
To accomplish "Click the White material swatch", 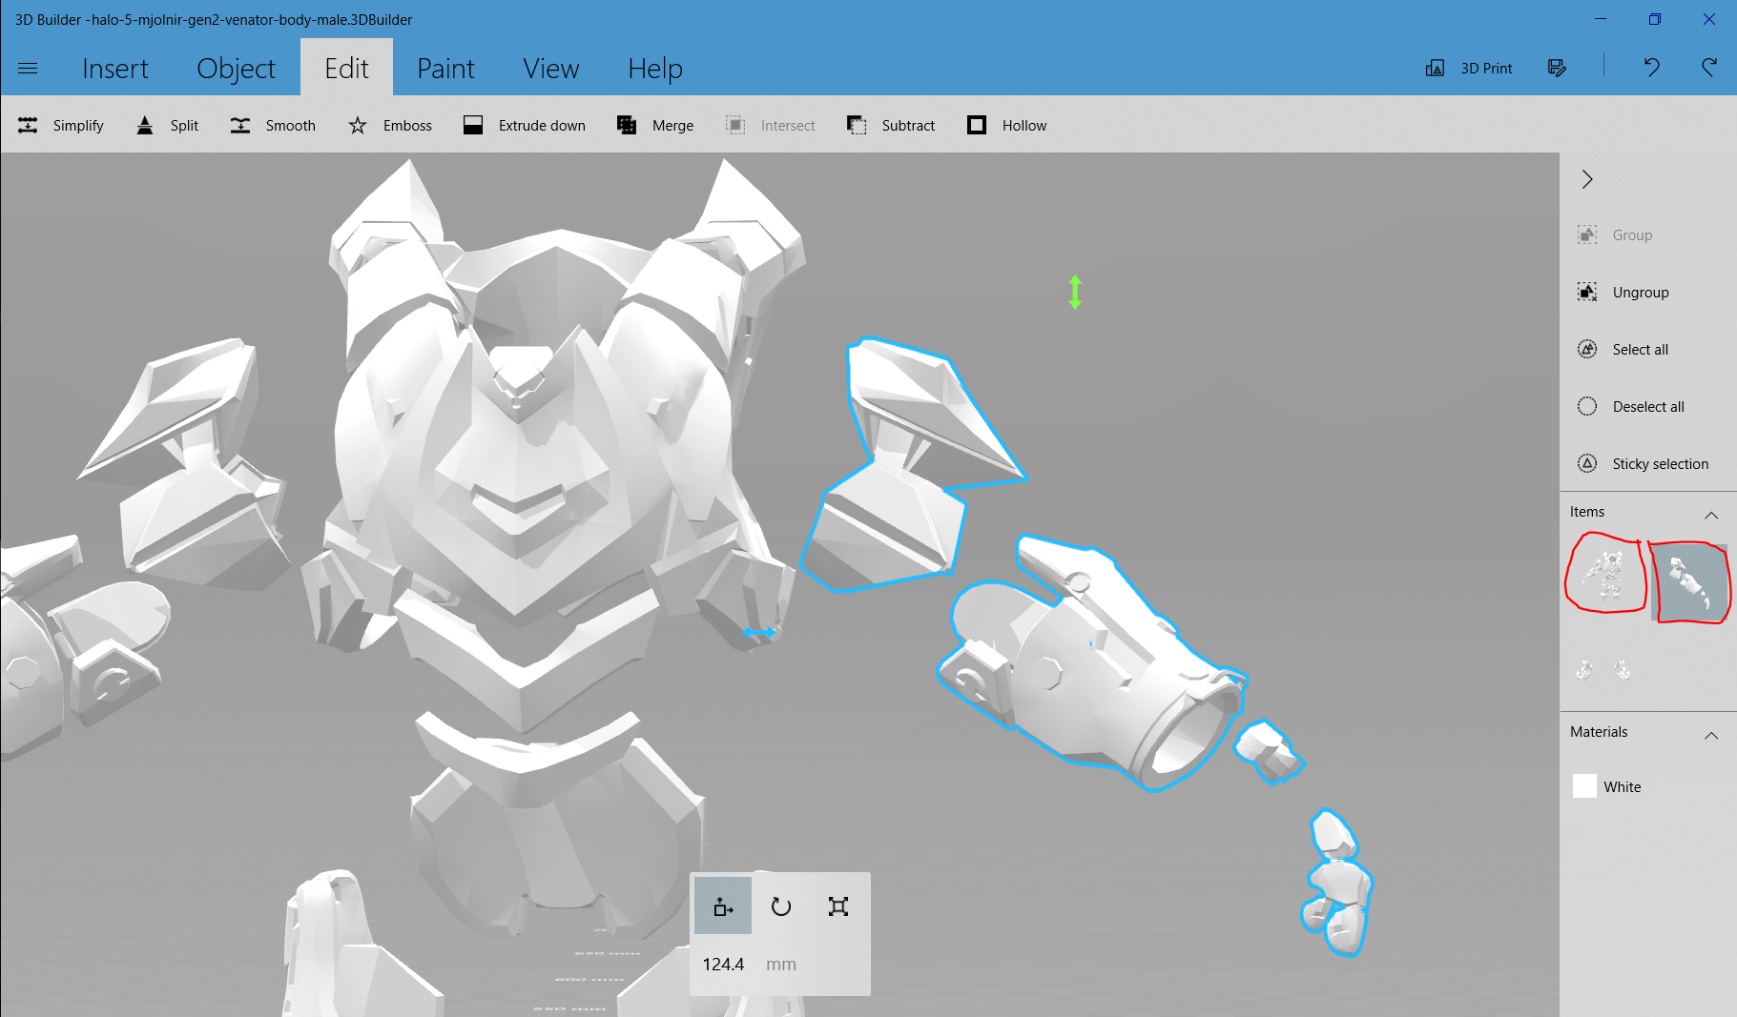I will 1584,786.
